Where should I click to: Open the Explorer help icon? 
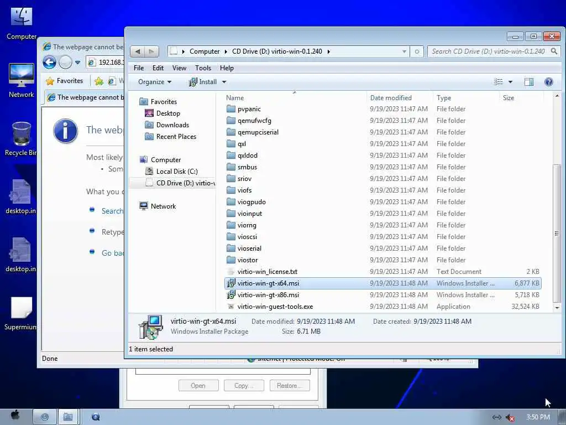pyautogui.click(x=549, y=82)
